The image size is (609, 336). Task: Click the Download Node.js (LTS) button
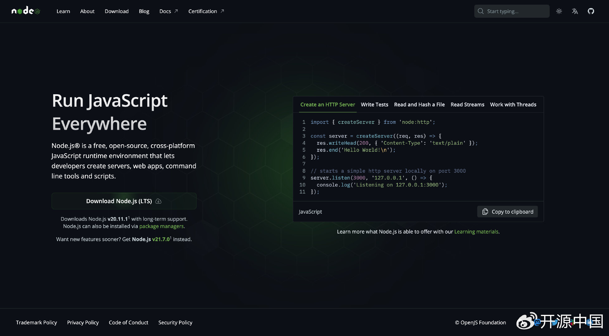tap(124, 201)
